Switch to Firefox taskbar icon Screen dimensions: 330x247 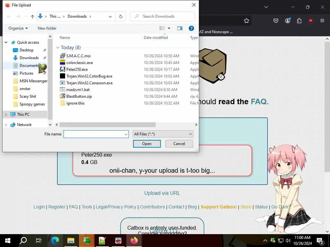tap(134, 241)
